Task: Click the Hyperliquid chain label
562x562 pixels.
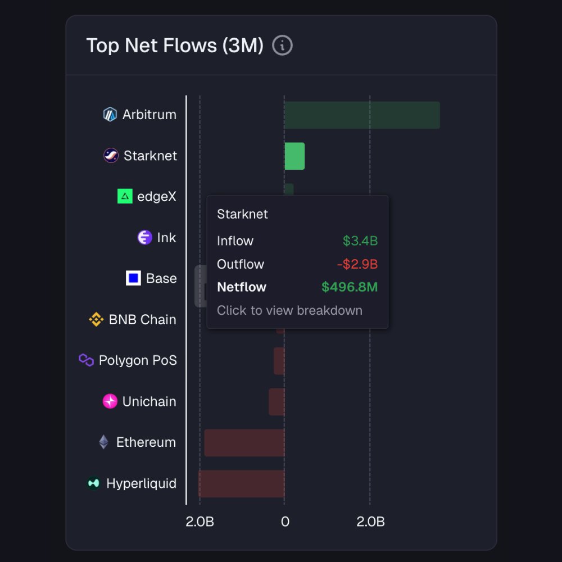Action: (141, 483)
